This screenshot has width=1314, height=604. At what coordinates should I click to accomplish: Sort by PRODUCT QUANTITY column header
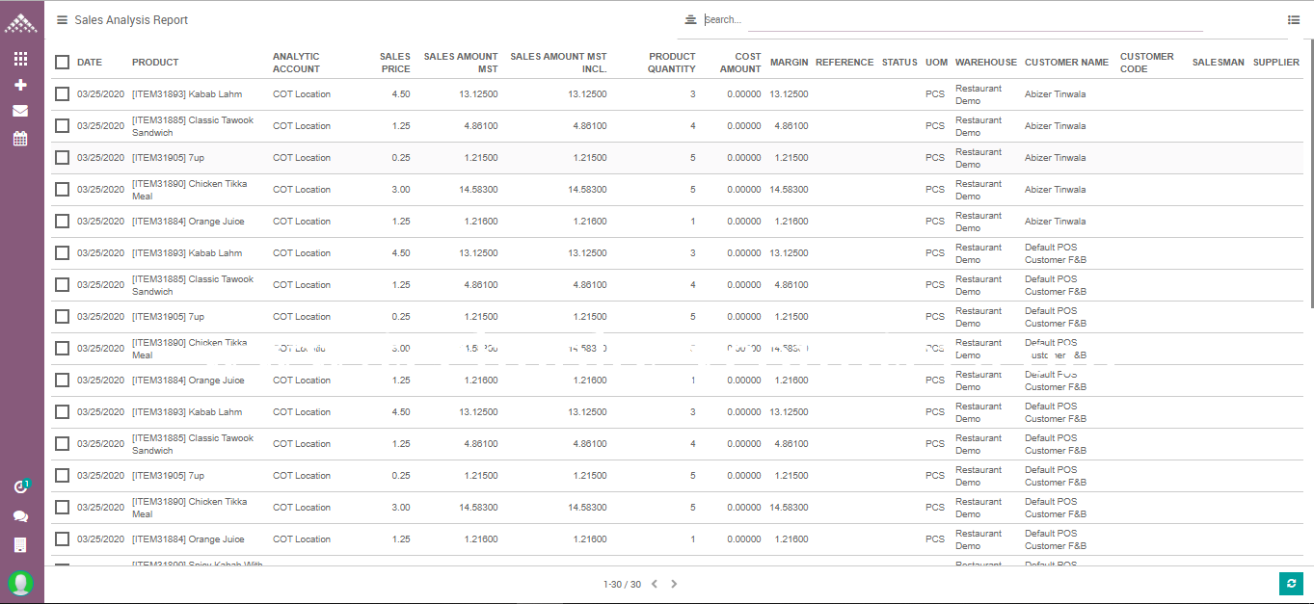[x=672, y=63]
